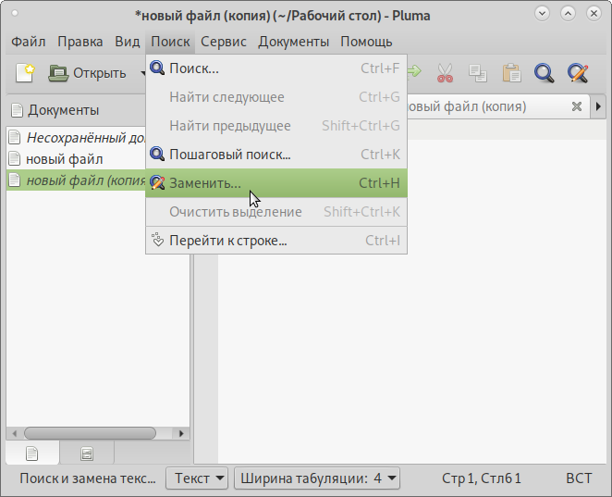Open the Сервис menu

pos(224,42)
